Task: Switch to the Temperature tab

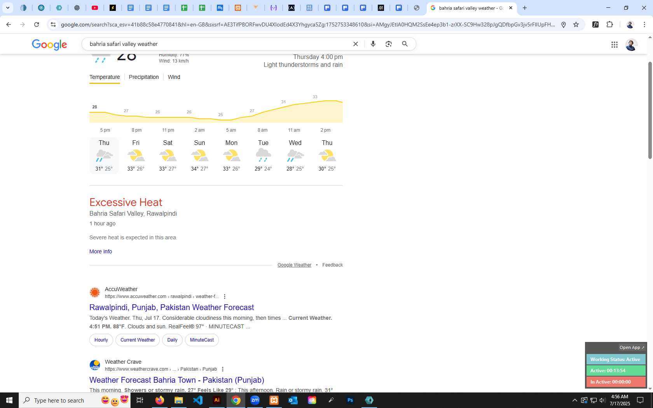Action: (x=105, y=77)
